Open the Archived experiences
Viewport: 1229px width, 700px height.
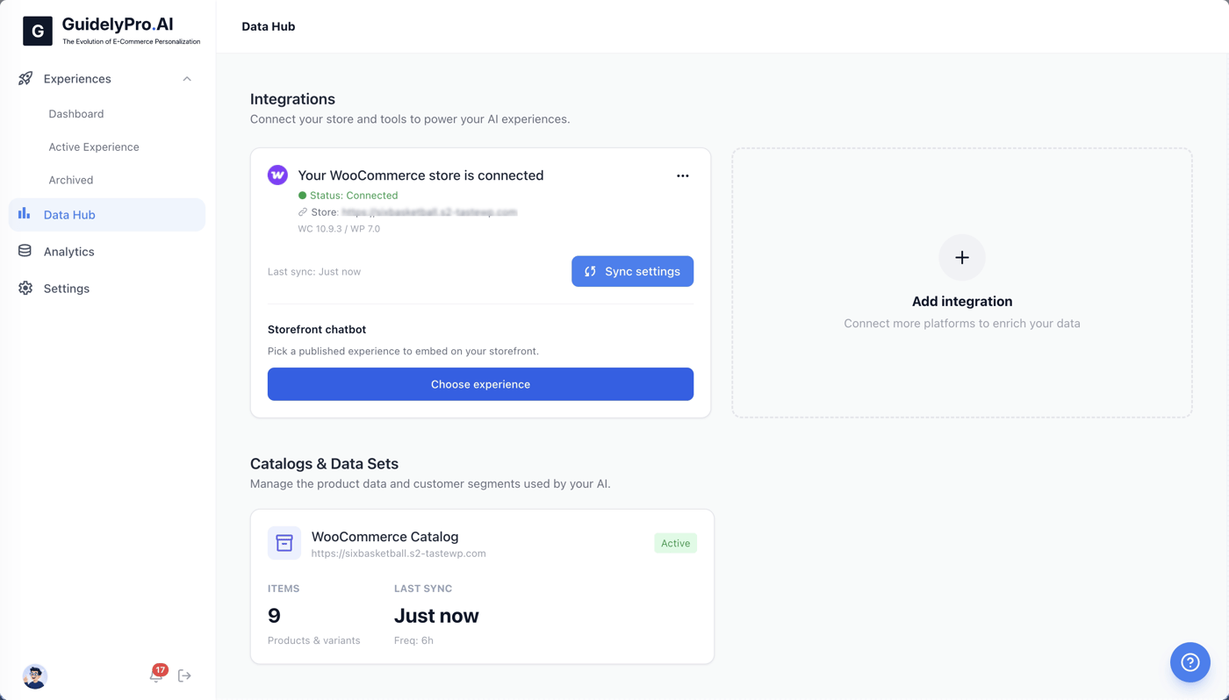(71, 180)
